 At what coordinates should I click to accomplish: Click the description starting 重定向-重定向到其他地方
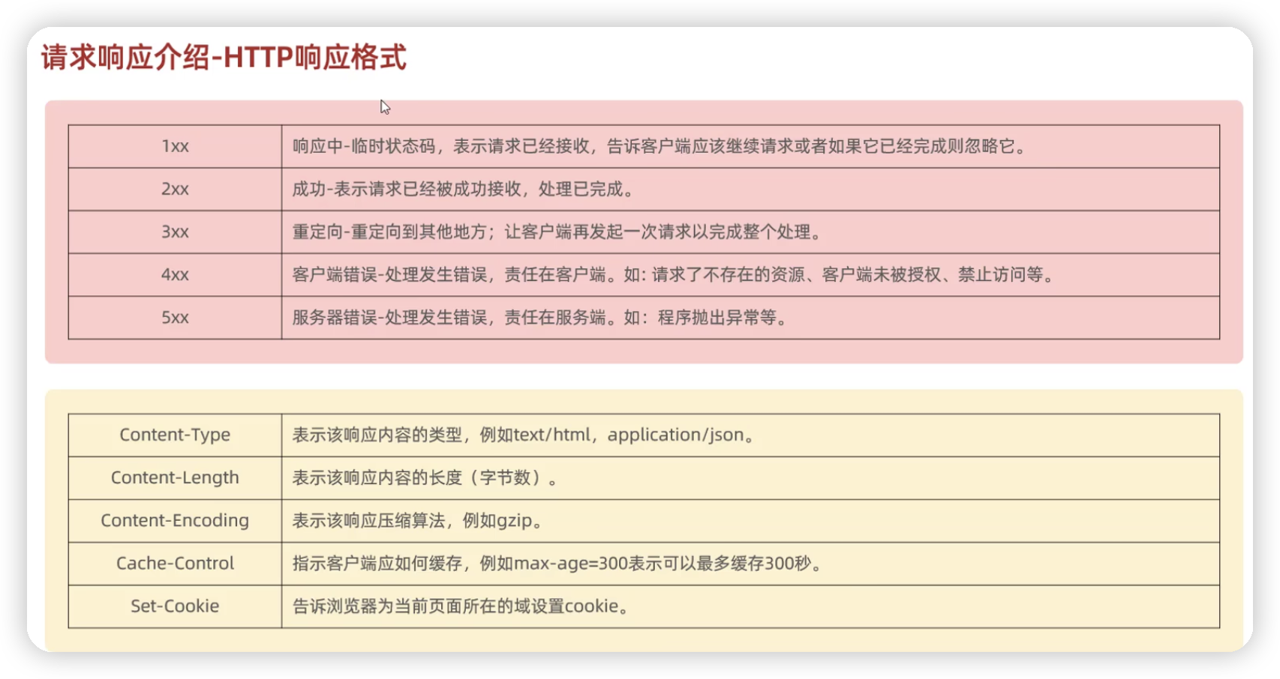(x=557, y=232)
